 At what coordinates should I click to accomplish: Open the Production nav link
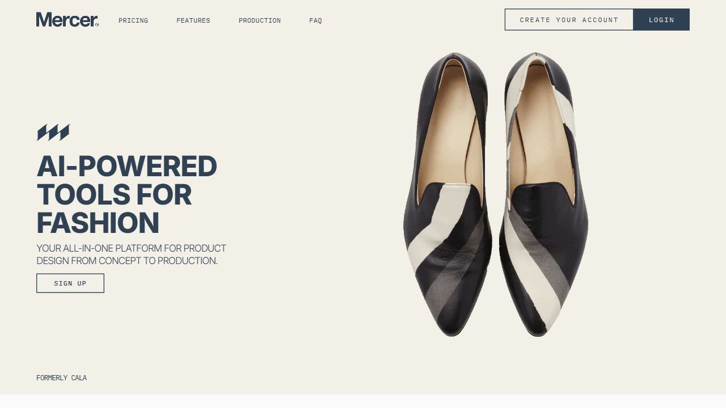(260, 20)
